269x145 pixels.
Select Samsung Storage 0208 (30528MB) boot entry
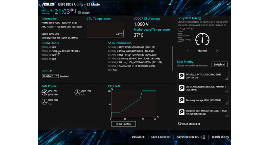click(x=203, y=100)
